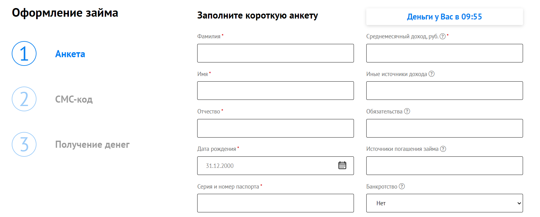The width and height of the screenshot is (540, 217).
Task: Click help icon next to Иные источники дохода
Action: click(x=432, y=74)
